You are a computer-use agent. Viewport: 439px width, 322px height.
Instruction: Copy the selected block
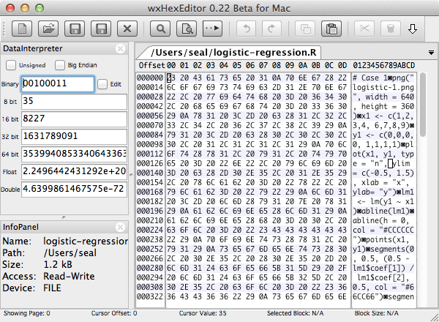305,29
